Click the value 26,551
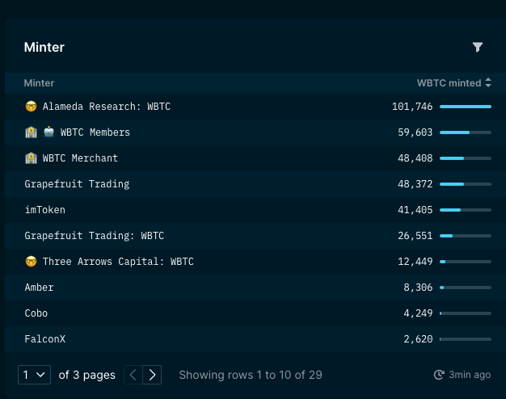 point(415,236)
